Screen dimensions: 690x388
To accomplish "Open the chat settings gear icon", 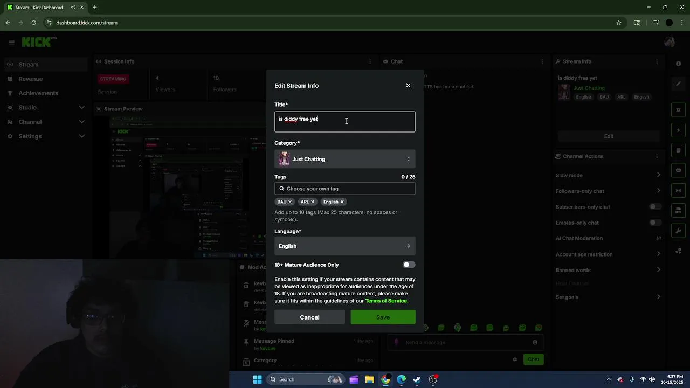I will pos(515,359).
